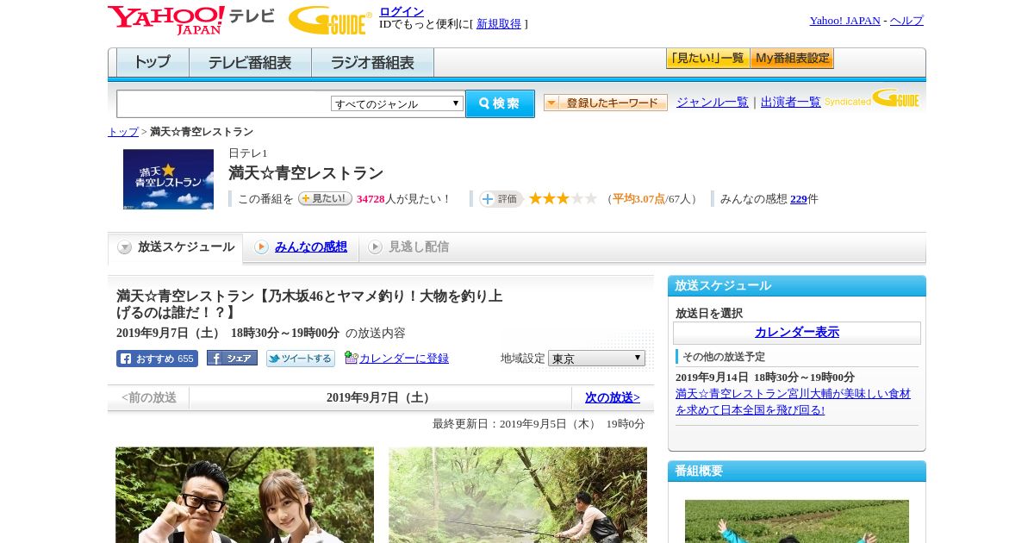Select the 放送スケジュール tab
Image resolution: width=1034 pixels, height=543 pixels.
coord(175,247)
